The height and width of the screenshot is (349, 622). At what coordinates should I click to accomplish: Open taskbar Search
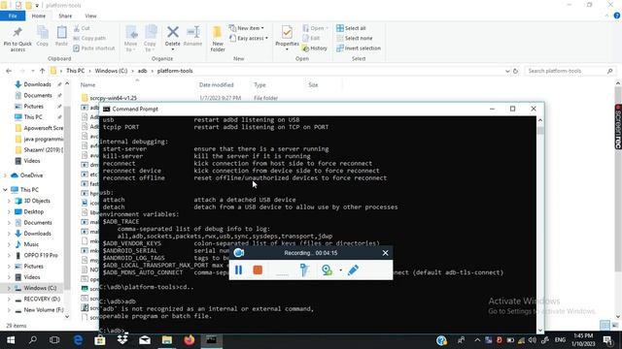(x=32, y=340)
